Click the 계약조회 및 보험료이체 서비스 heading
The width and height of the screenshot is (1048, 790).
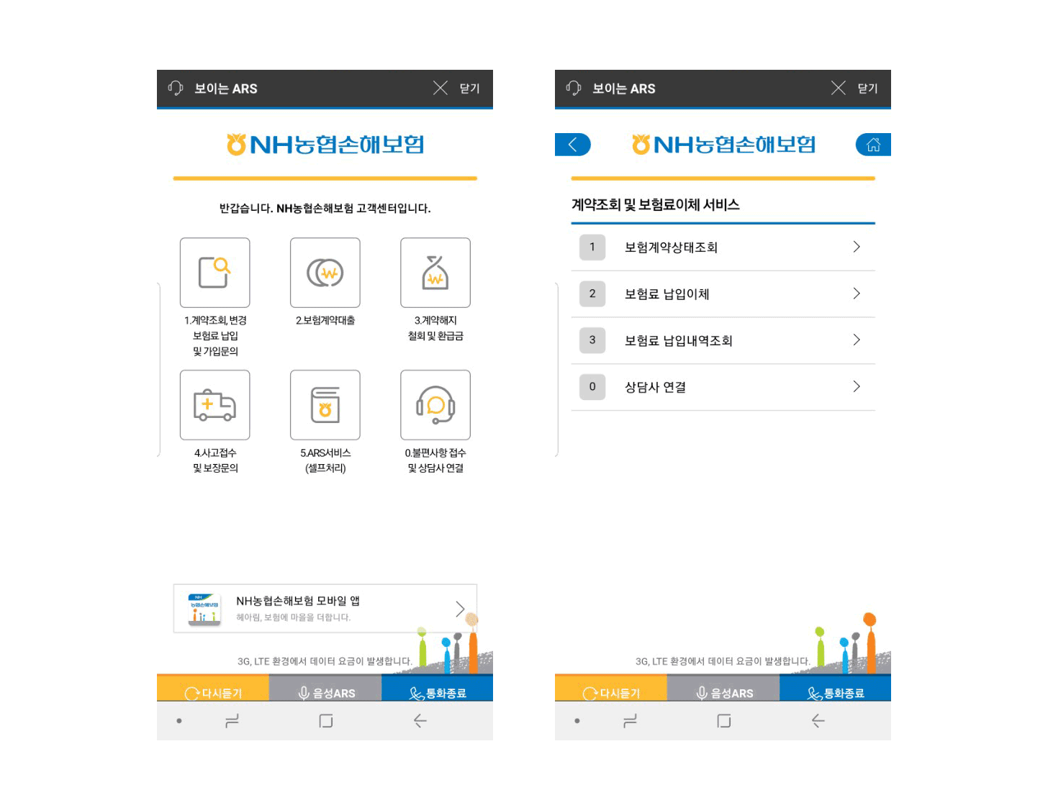pyautogui.click(x=656, y=205)
